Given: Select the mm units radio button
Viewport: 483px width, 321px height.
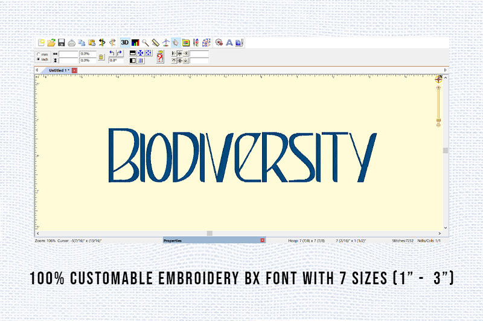Looking at the screenshot, I should point(39,54).
